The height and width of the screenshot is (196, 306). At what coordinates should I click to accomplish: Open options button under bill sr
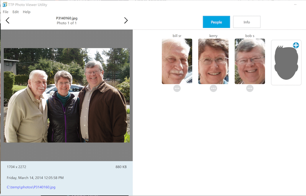177,88
